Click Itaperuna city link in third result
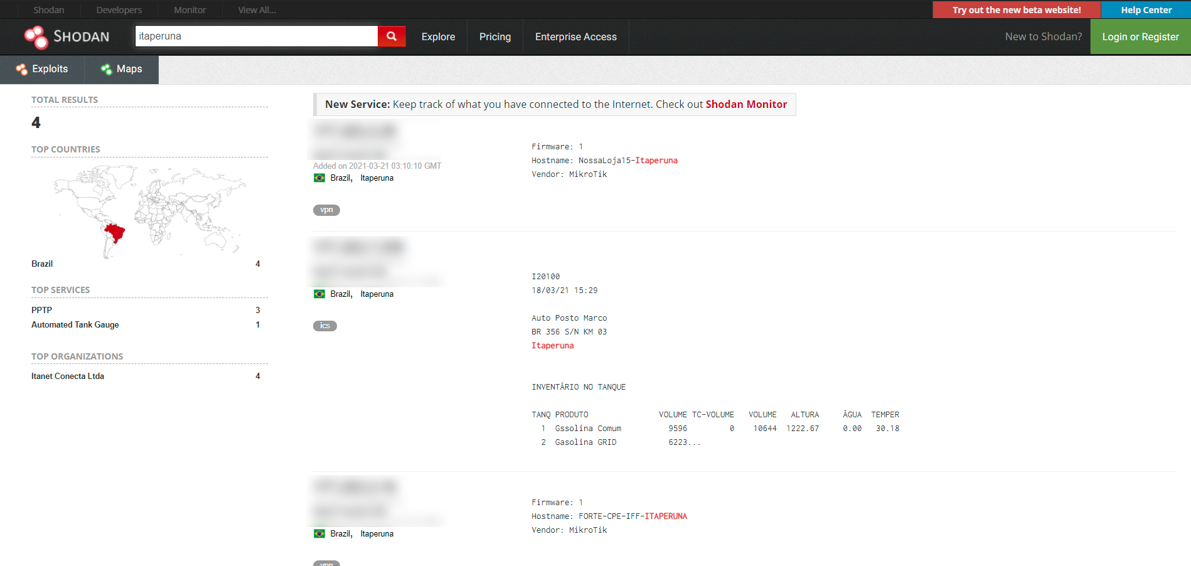 click(377, 534)
